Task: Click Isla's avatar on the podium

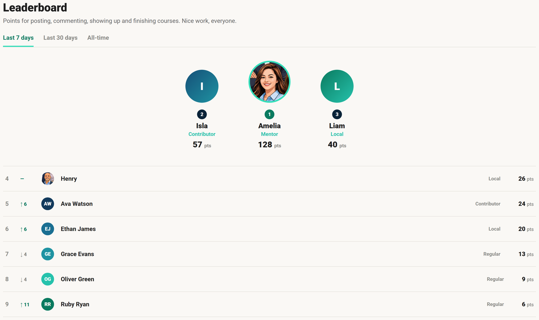Action: pyautogui.click(x=202, y=86)
